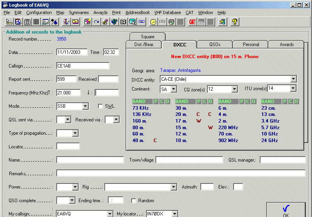Expand the Continent dropdown
Image resolution: width=312 pixels, height=217 pixels.
[x=174, y=89]
